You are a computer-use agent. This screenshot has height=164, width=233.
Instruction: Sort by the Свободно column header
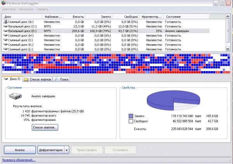[125, 17]
